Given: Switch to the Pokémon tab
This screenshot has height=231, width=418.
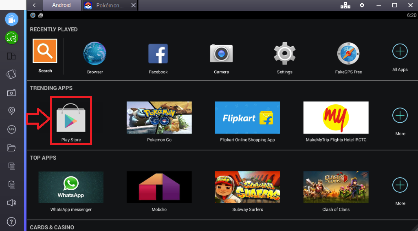Looking at the screenshot, I should pos(109,5).
